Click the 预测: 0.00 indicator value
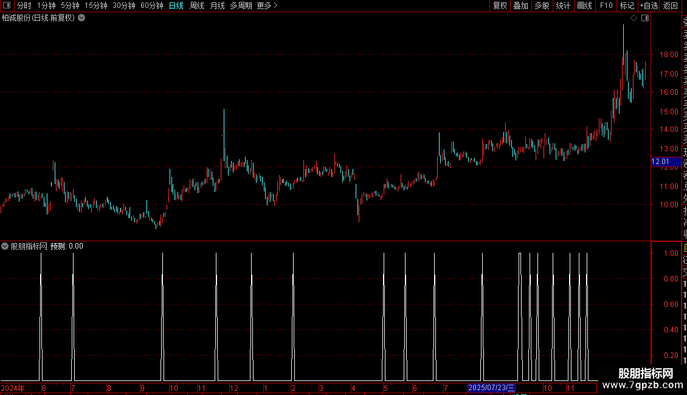Image resolution: width=687 pixels, height=395 pixels. click(67, 246)
